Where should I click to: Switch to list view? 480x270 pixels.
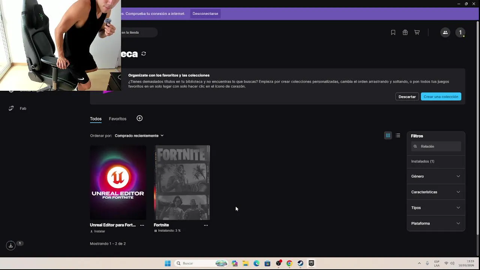coord(398,135)
